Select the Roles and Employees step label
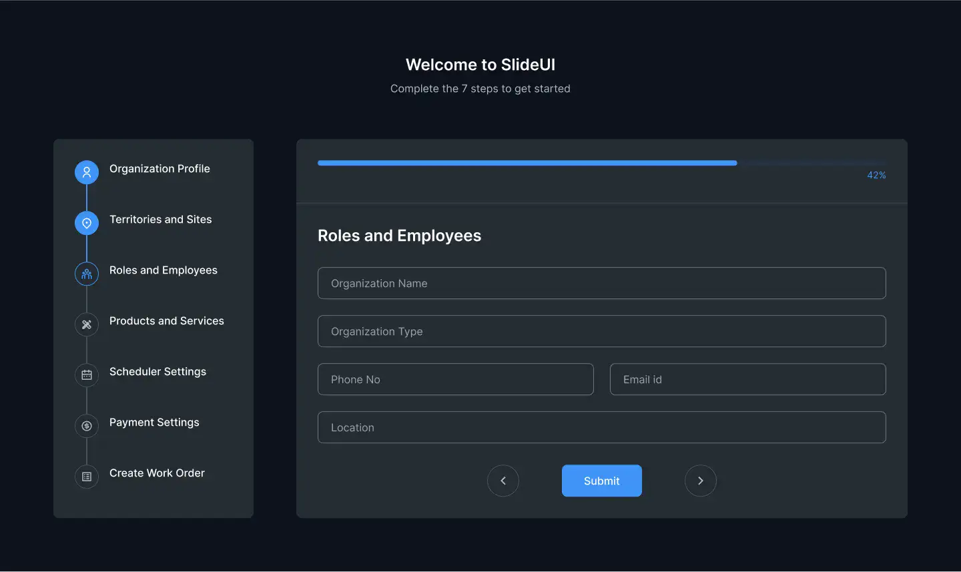961x572 pixels. (x=164, y=270)
